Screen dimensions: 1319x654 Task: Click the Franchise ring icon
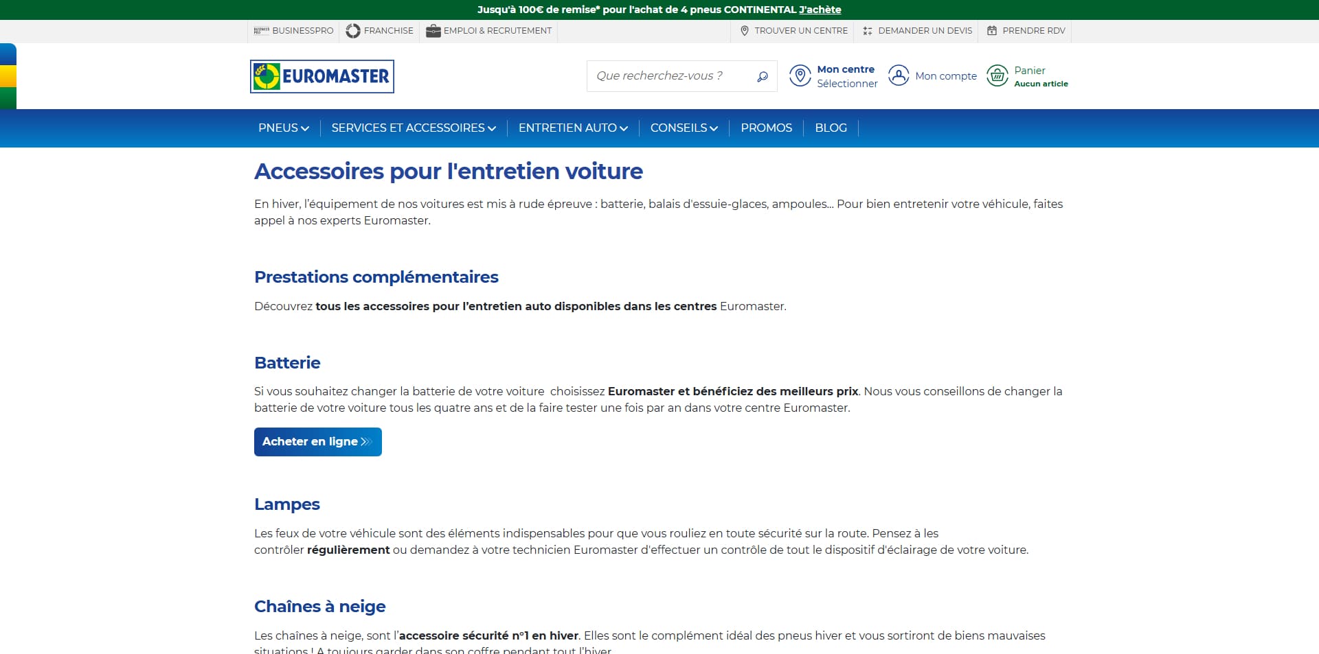point(353,31)
